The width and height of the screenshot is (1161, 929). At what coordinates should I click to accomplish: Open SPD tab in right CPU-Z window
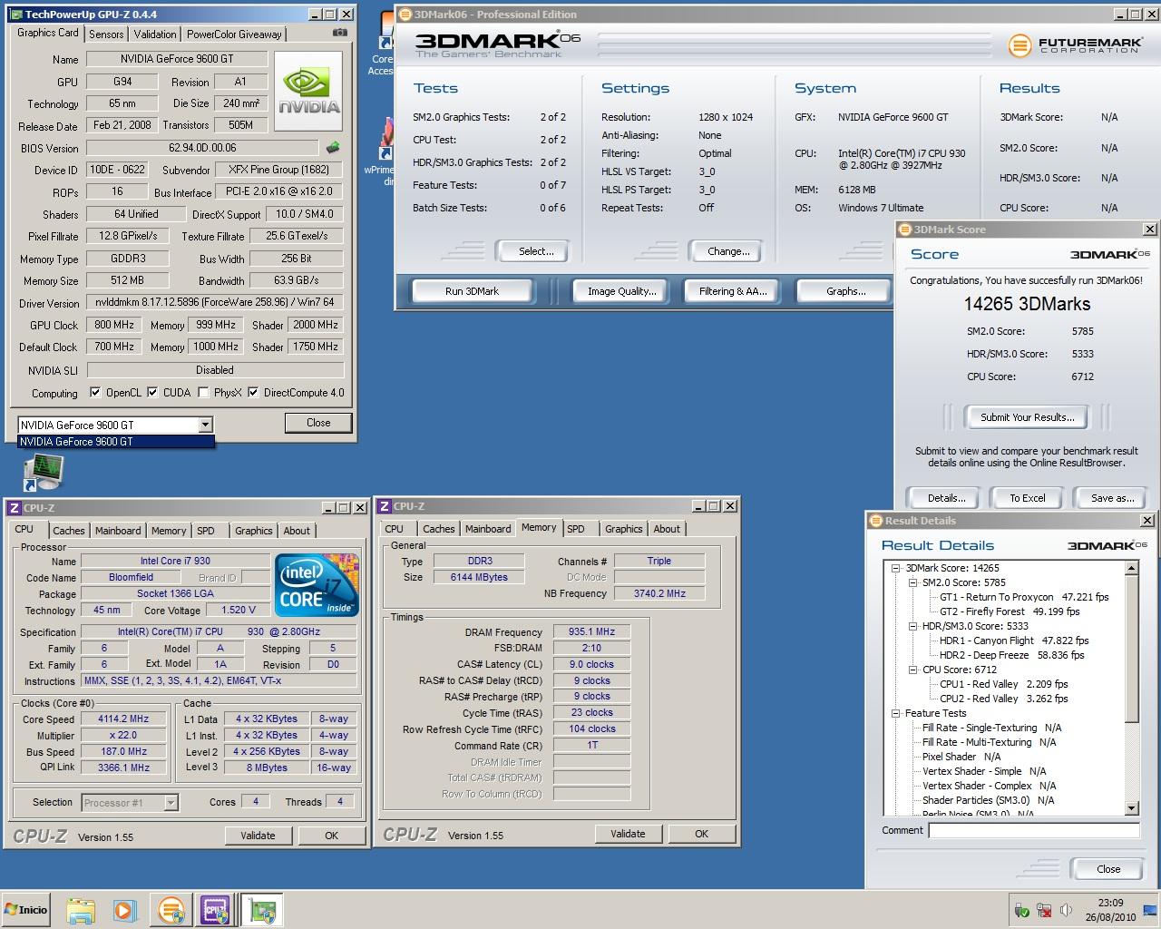point(576,529)
